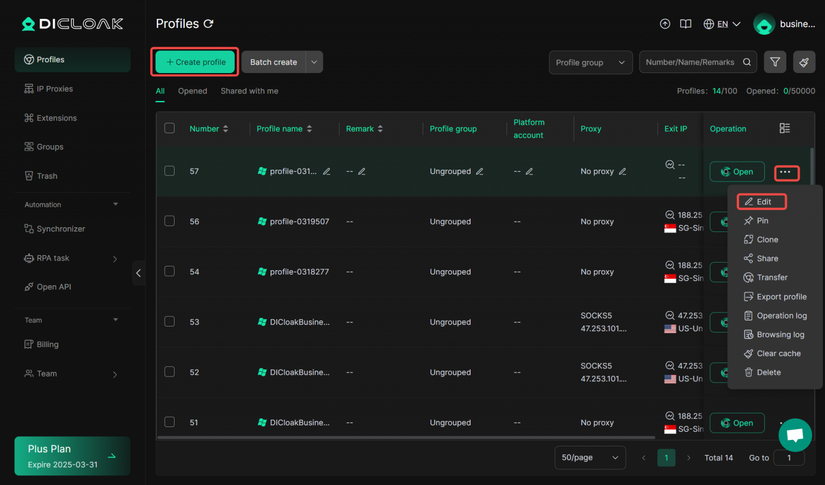Image resolution: width=825 pixels, height=485 pixels.
Task: Open the filter panel
Action: pyautogui.click(x=775, y=62)
